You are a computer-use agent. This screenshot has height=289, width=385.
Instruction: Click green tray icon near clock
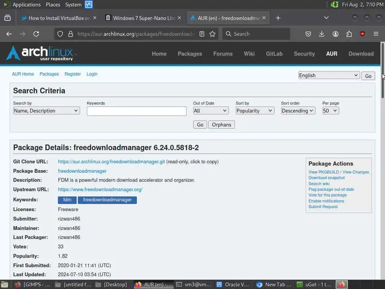(x=335, y=5)
